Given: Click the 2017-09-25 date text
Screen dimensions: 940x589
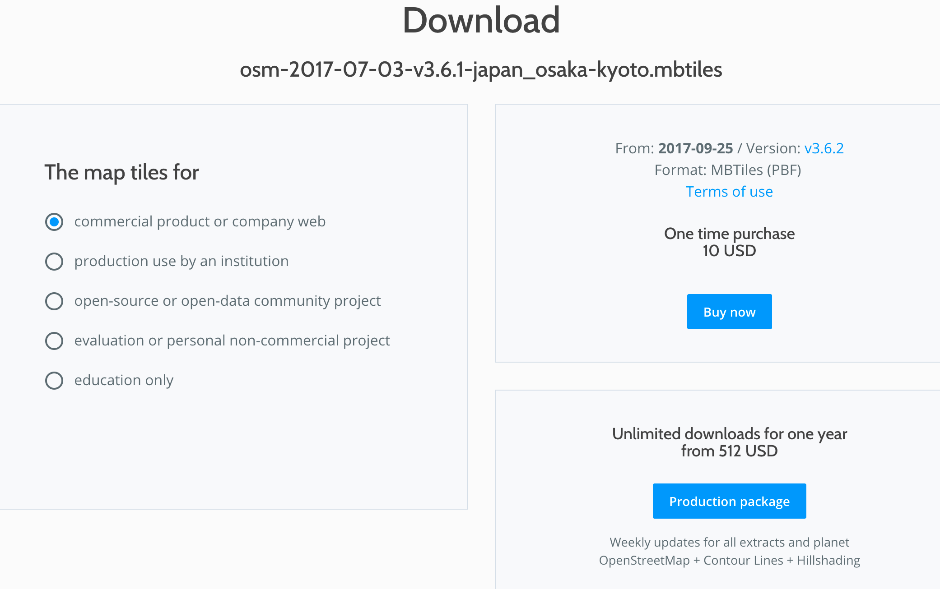Looking at the screenshot, I should tap(695, 148).
